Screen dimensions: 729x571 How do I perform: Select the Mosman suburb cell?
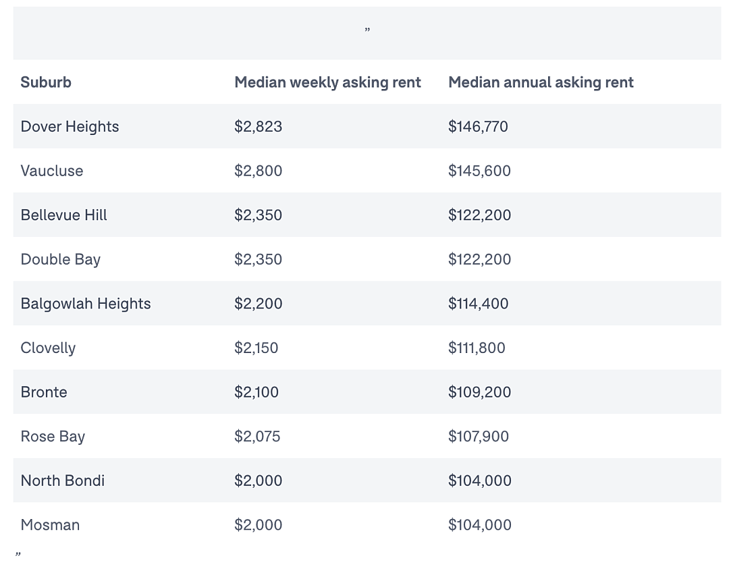coord(50,524)
